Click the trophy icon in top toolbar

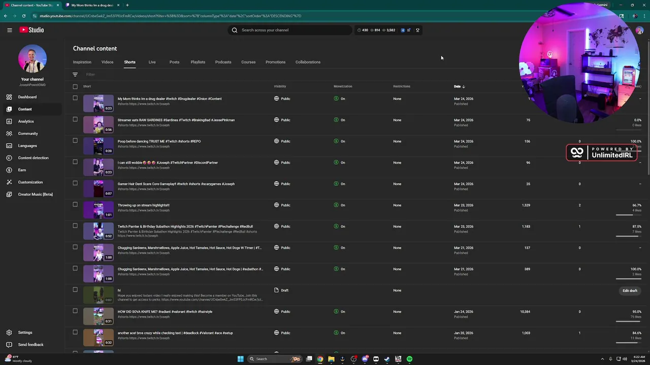(417, 30)
